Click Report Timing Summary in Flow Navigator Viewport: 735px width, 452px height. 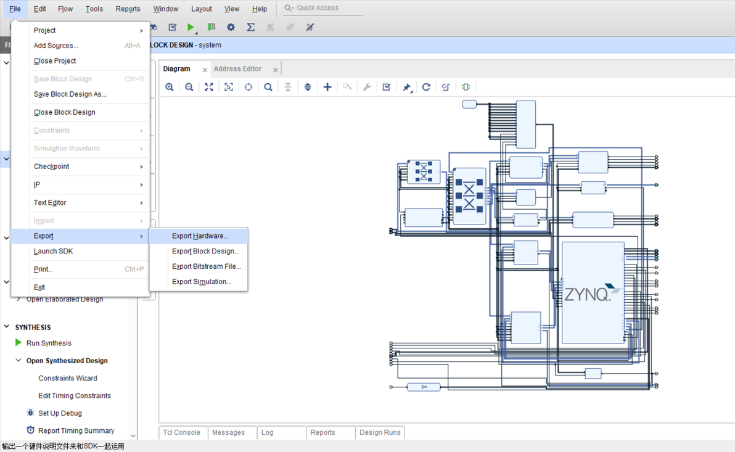click(x=76, y=430)
